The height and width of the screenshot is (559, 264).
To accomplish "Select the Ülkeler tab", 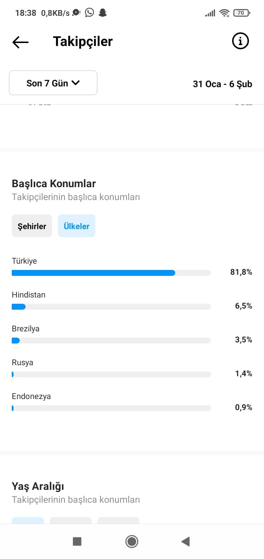I will (x=77, y=226).
